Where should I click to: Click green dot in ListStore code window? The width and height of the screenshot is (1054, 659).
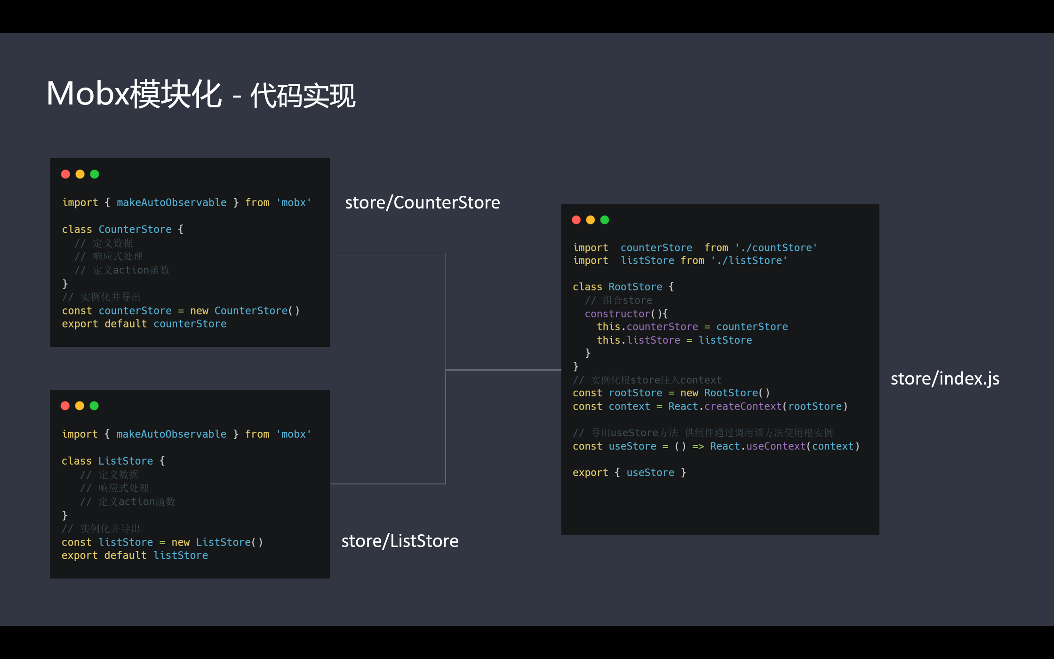coord(94,406)
